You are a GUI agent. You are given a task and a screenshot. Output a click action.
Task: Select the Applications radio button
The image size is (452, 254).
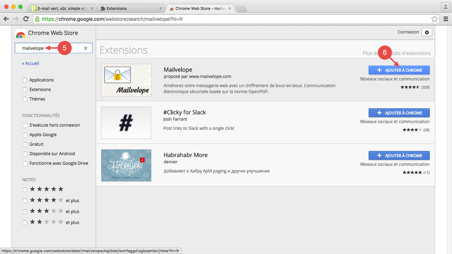[25, 80]
